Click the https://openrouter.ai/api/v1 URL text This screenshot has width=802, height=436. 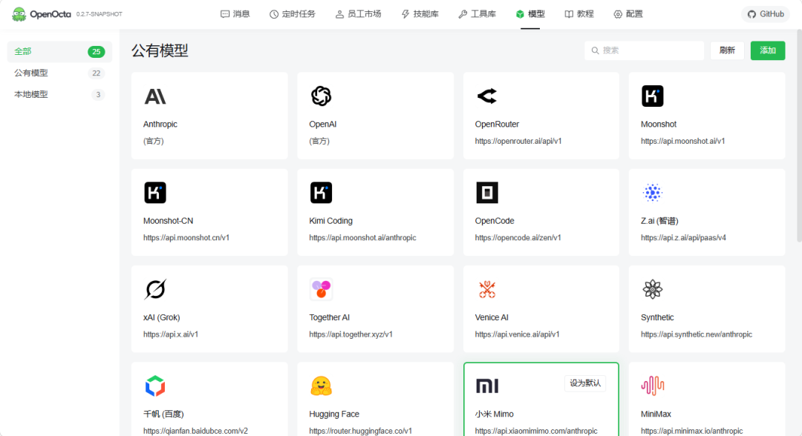pos(518,141)
